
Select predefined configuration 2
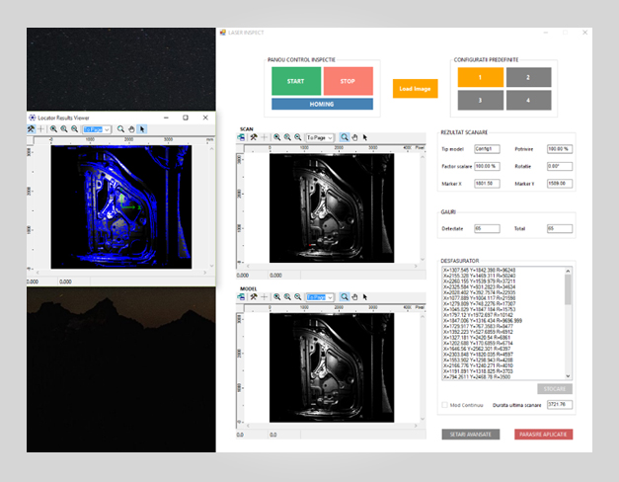530,77
